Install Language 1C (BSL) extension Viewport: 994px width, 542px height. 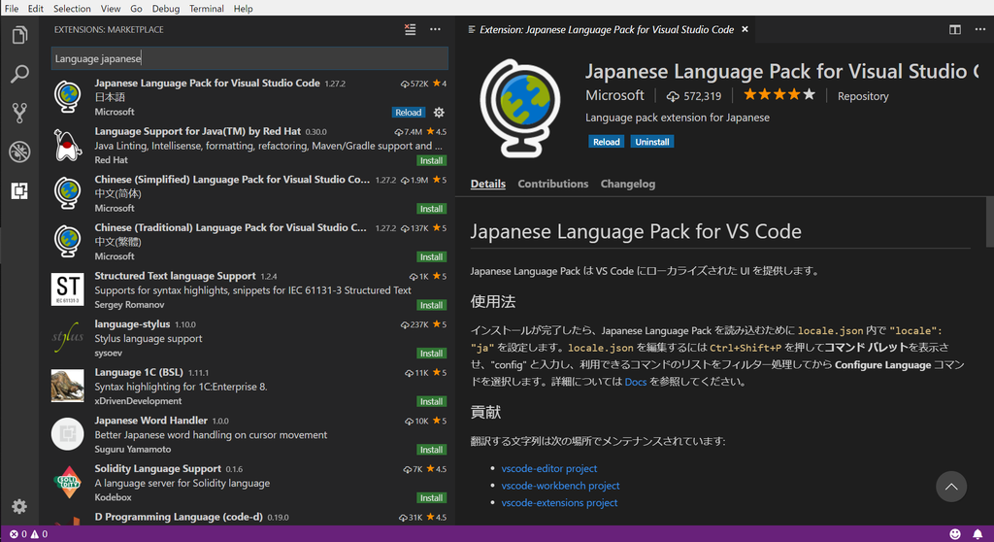point(431,402)
